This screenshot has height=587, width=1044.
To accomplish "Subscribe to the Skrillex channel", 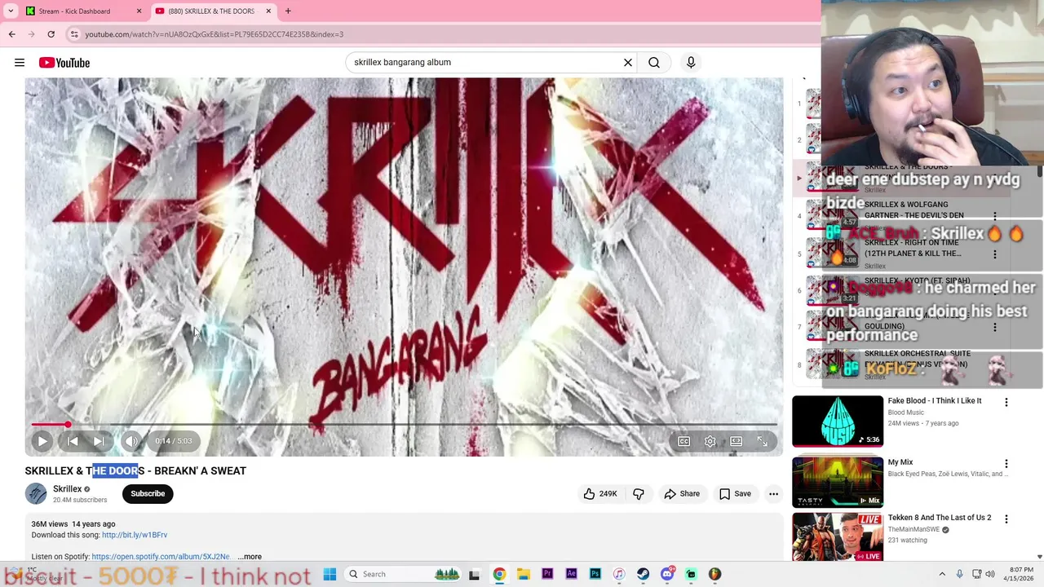I will pyautogui.click(x=148, y=493).
